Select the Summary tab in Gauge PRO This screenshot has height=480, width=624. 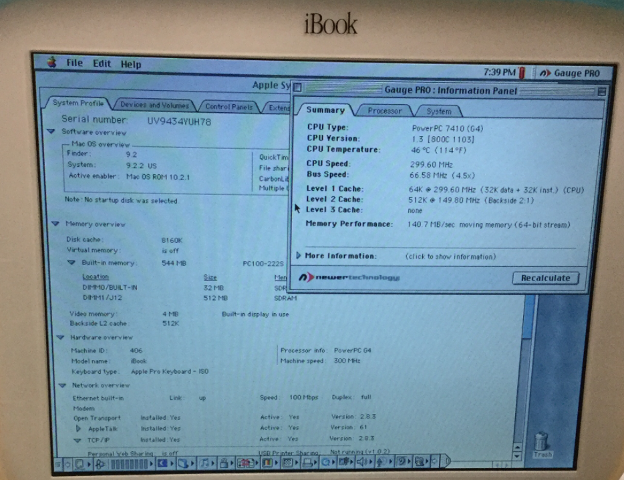[x=325, y=110]
